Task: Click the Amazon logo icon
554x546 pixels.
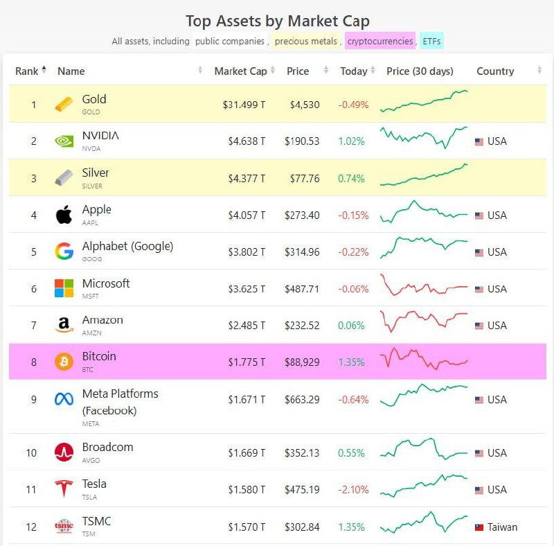Action: coord(64,325)
